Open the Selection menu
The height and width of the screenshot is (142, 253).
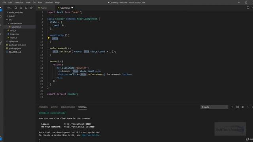coord(19,3)
